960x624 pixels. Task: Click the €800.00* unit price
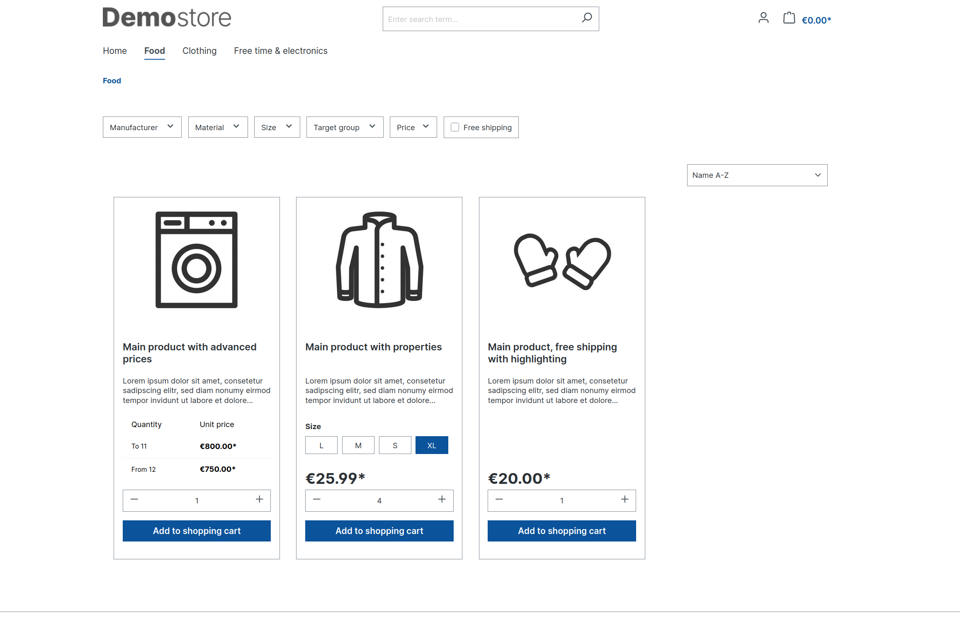point(218,447)
